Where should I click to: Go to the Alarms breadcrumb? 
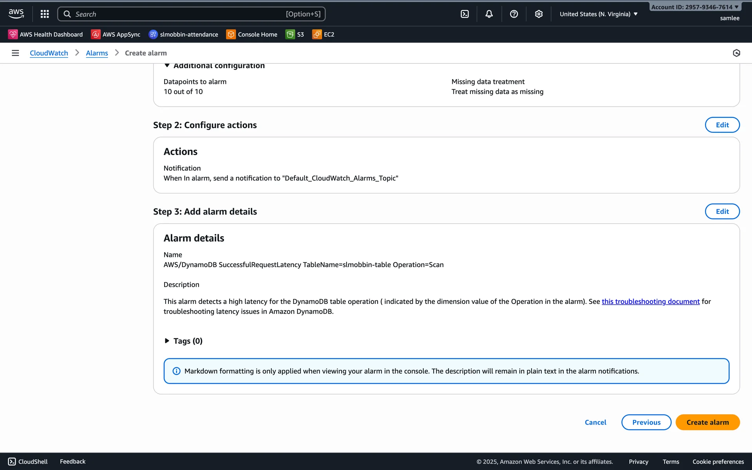[x=97, y=53]
